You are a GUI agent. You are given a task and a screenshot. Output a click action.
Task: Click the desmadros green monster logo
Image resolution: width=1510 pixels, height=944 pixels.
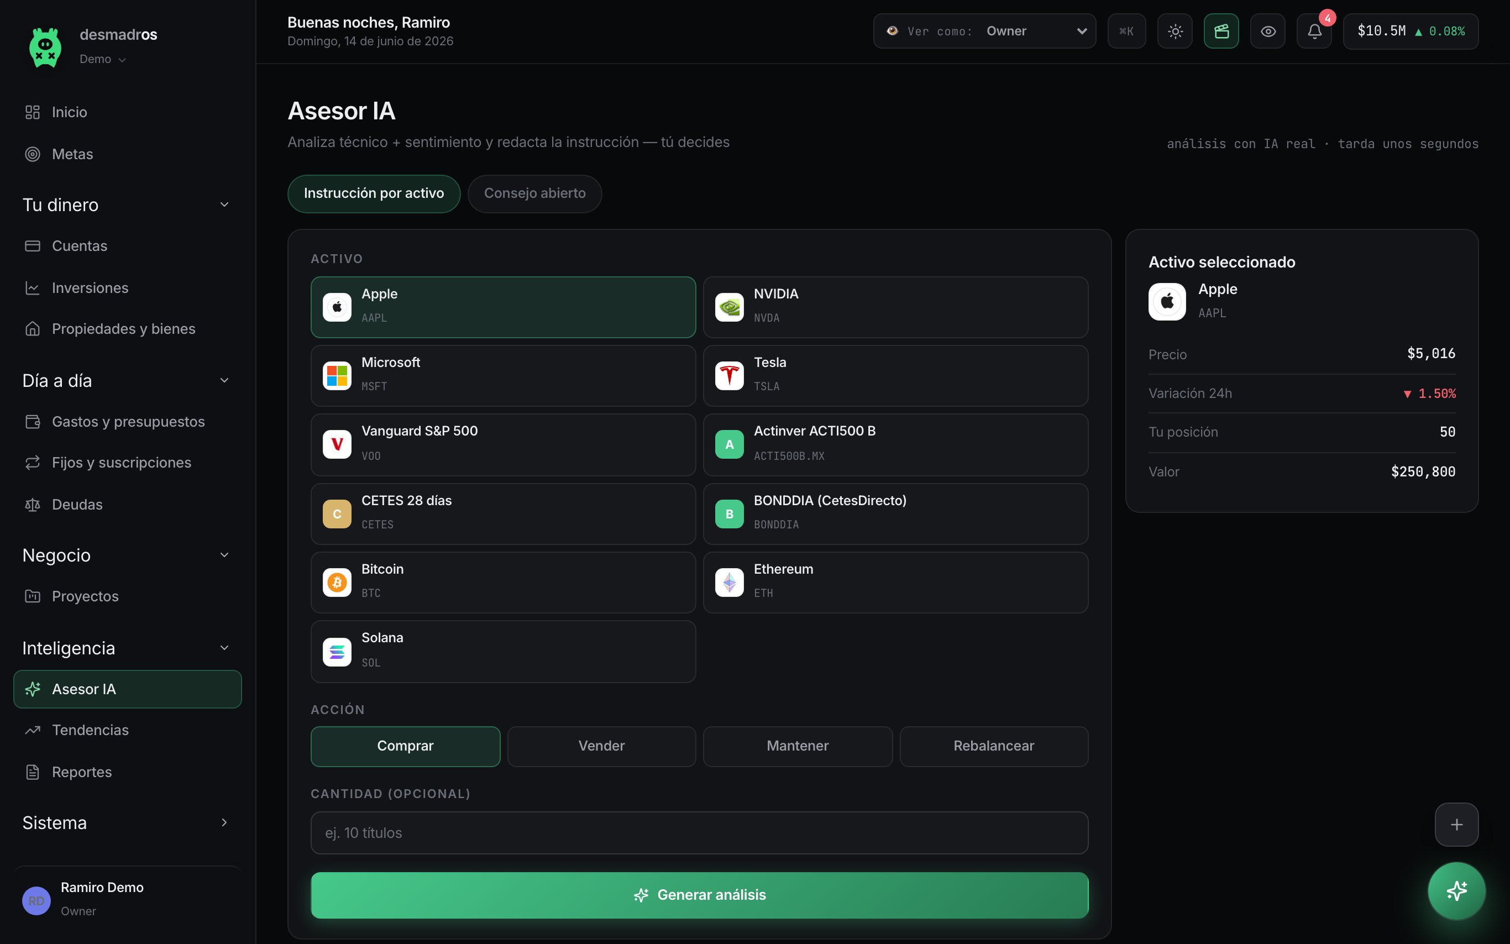tap(45, 47)
